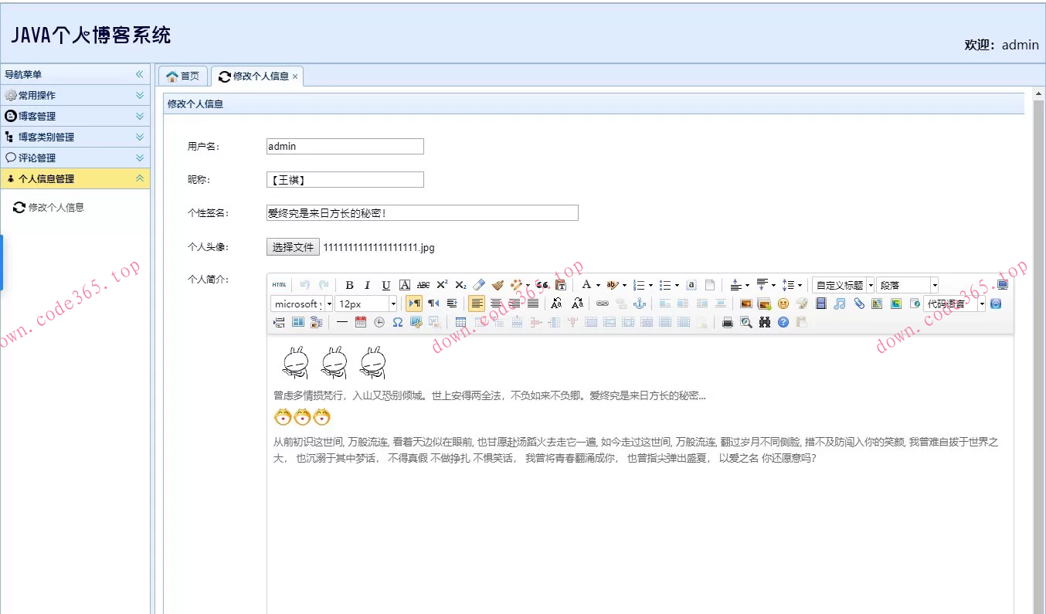Image resolution: width=1046 pixels, height=614 pixels.
Task: Expand the 博客管理 sidebar section
Action: (75, 116)
